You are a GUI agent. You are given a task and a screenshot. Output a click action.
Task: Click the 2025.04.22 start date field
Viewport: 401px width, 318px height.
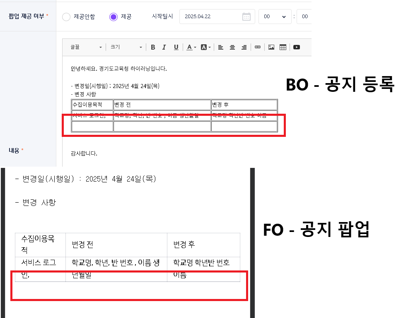click(209, 17)
